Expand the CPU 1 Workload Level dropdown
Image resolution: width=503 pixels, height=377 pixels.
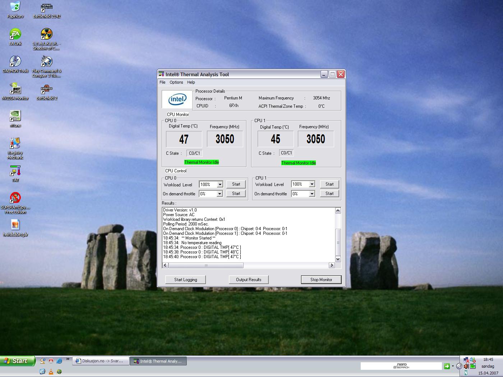click(x=312, y=184)
